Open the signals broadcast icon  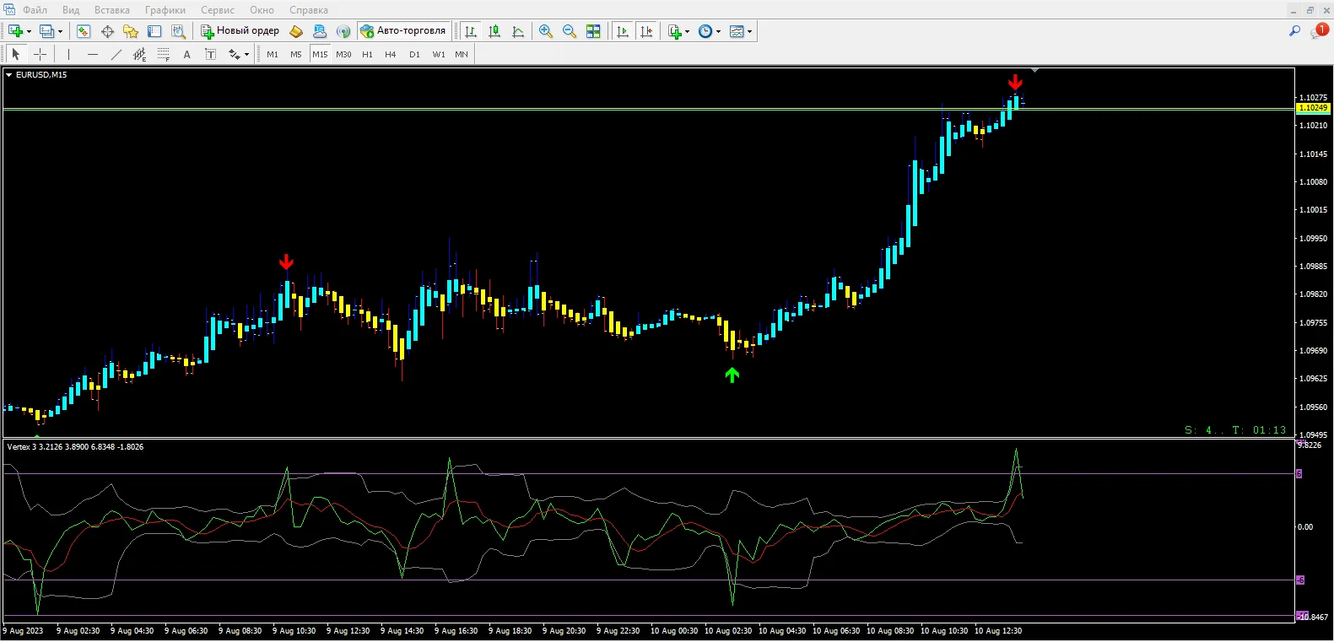(343, 31)
